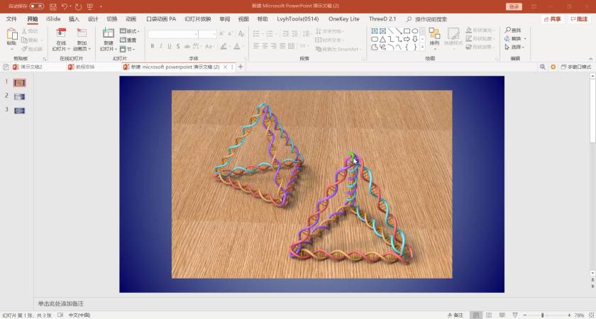
Task: Toggle the AutoSave switch
Action: click(36, 6)
